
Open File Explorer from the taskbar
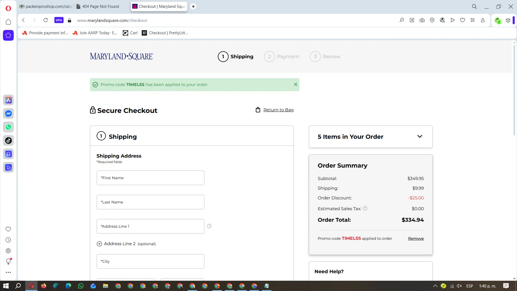[105, 286]
